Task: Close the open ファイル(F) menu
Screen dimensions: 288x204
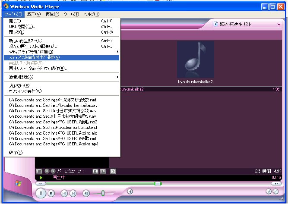Action: (x=13, y=14)
